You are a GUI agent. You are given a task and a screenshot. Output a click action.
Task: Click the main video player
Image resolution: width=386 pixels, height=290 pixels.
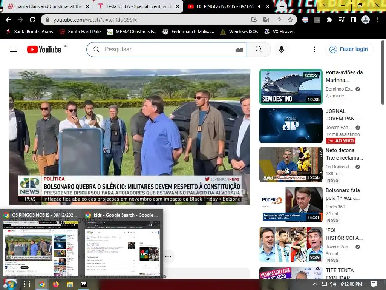[130, 137]
